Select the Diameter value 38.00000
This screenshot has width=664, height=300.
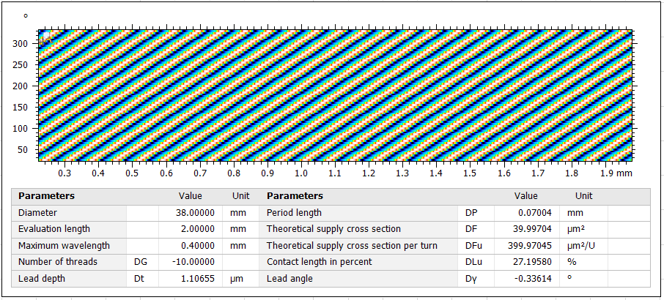[x=194, y=212]
